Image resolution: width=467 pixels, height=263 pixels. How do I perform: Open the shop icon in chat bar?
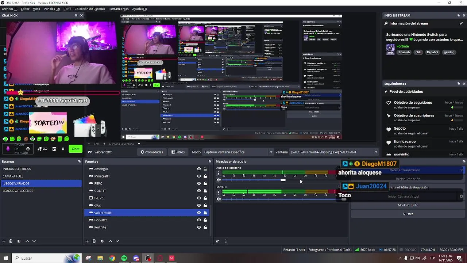coord(54,149)
